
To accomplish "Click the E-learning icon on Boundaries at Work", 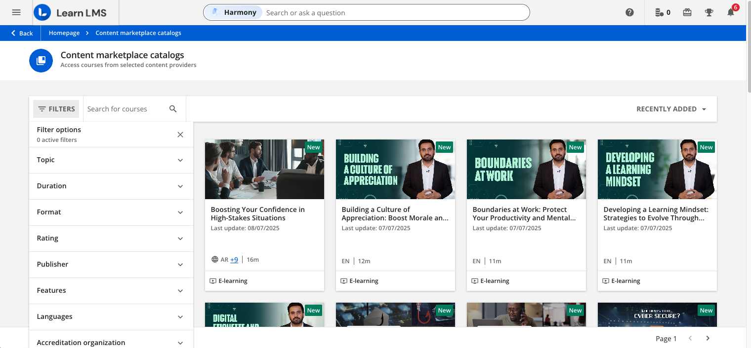I will click(x=474, y=280).
